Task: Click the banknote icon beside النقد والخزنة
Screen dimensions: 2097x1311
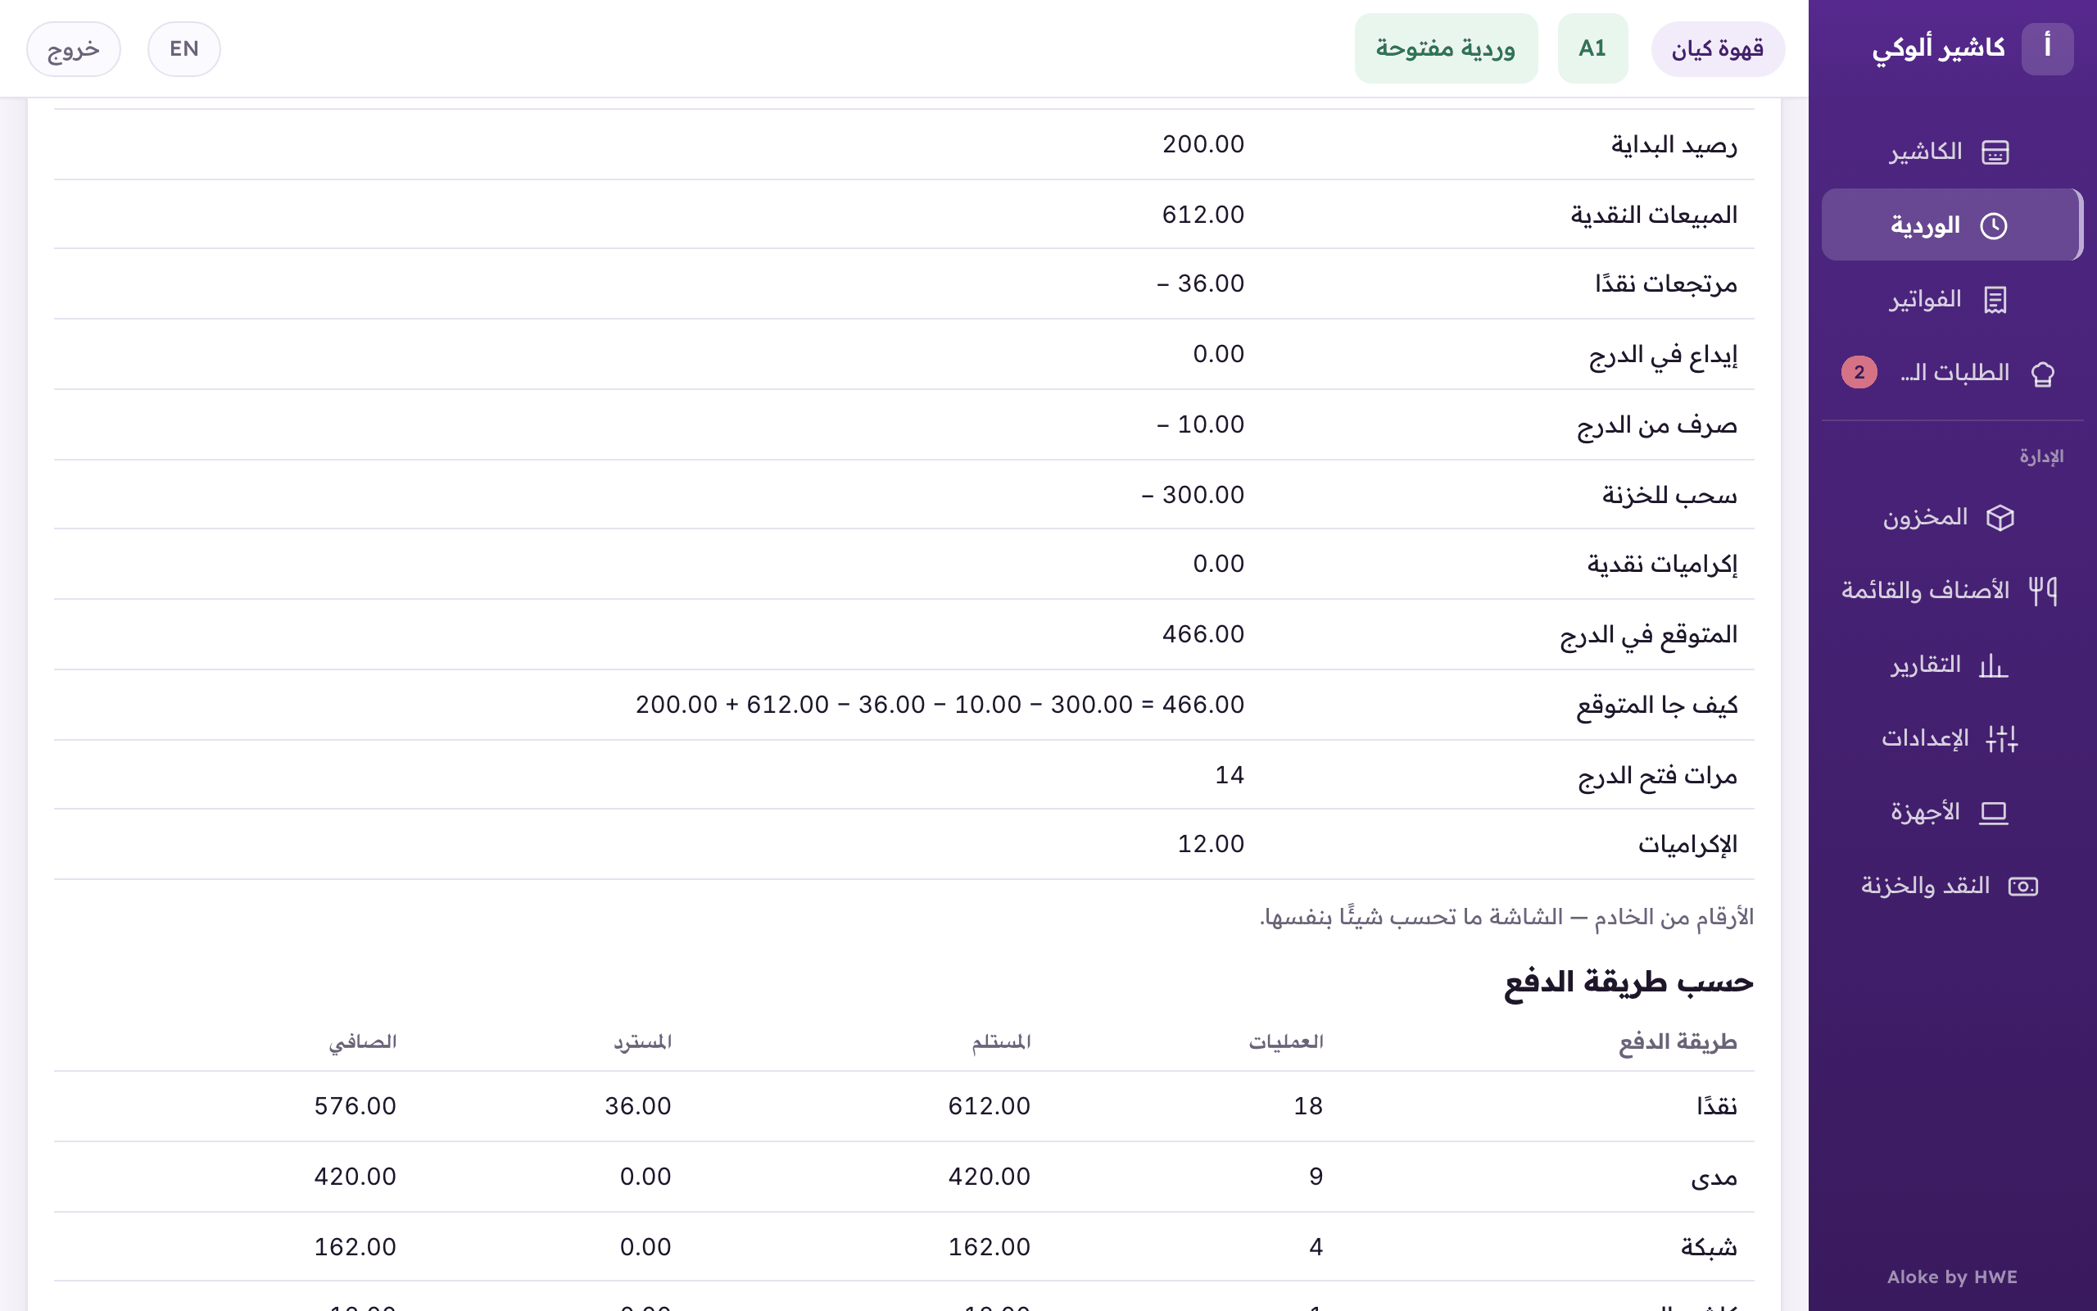Action: coord(2023,886)
